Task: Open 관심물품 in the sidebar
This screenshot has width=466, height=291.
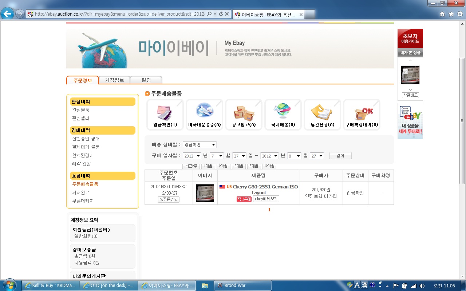Action: coord(81,110)
